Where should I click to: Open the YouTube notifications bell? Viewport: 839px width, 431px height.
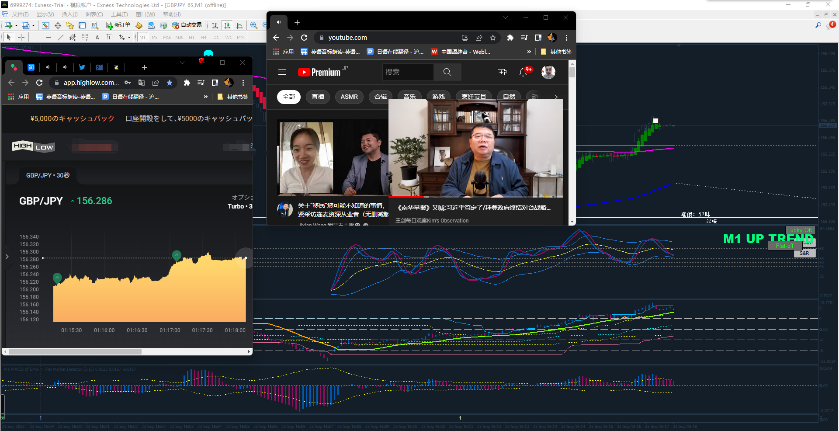(523, 72)
